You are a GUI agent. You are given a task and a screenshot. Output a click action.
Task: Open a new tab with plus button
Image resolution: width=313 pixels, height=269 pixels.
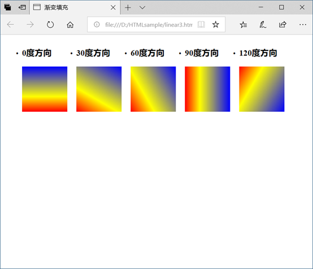click(128, 7)
